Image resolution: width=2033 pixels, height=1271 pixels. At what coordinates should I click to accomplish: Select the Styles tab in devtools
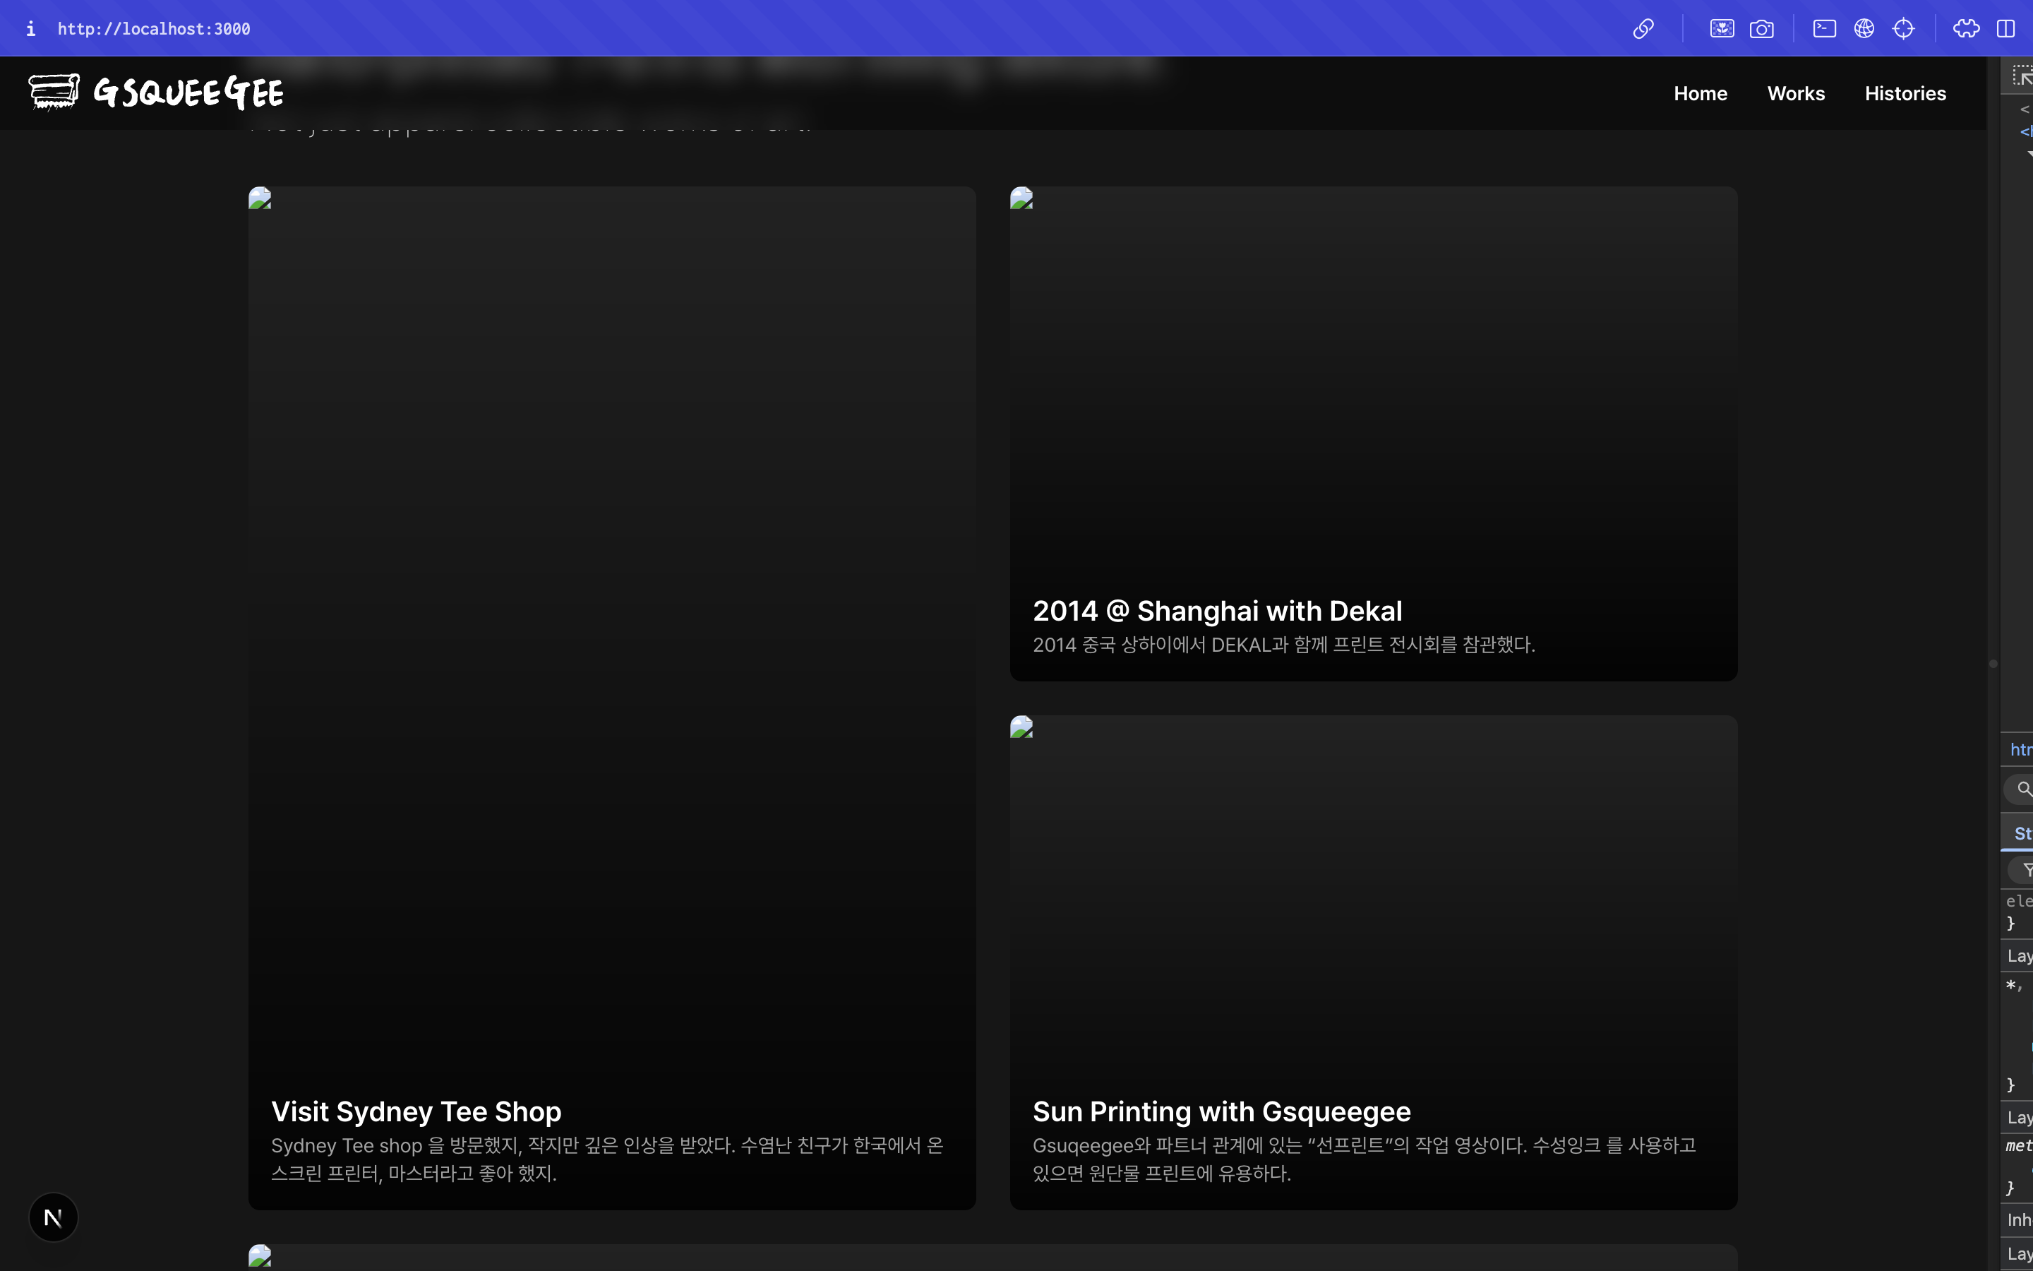coord(2021,833)
